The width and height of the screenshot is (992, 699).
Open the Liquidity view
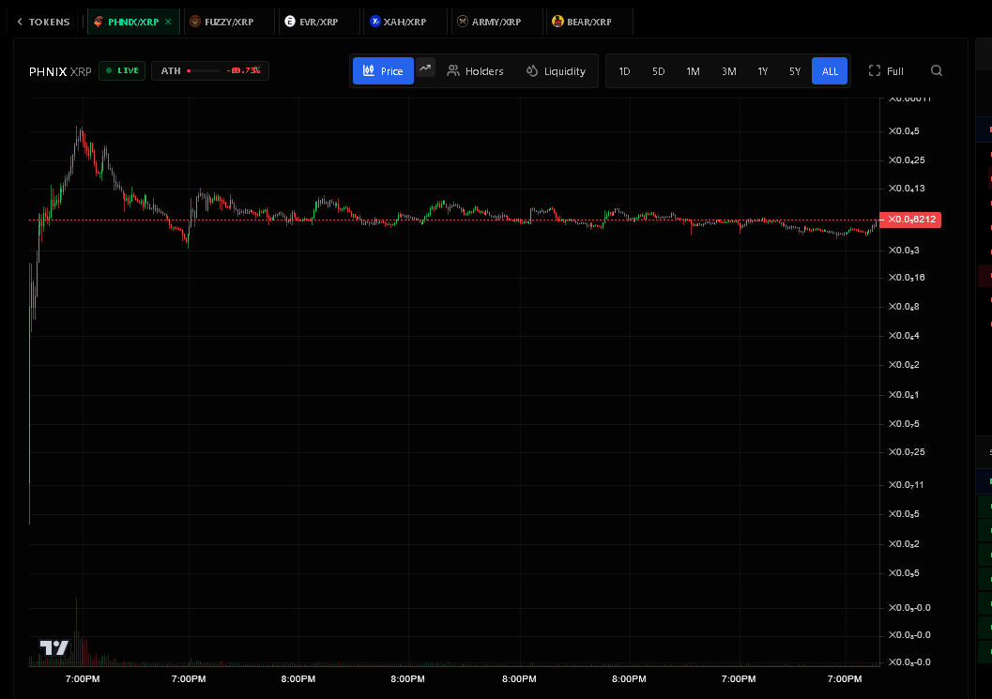557,71
